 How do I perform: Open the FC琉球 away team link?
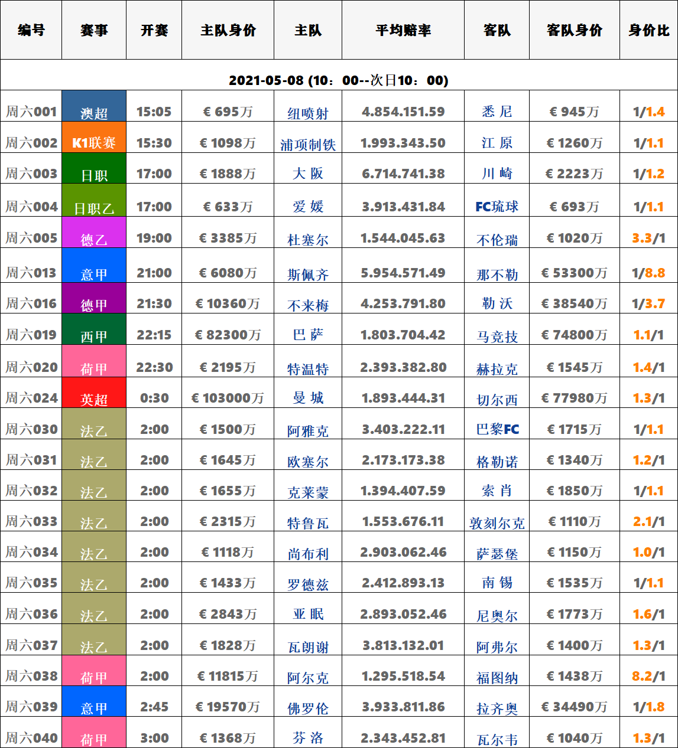point(497,207)
